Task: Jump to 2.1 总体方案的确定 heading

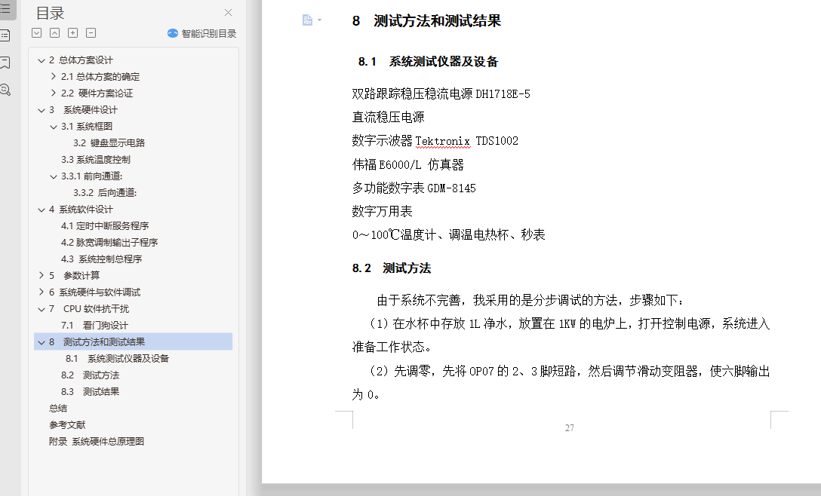Action: (100, 76)
